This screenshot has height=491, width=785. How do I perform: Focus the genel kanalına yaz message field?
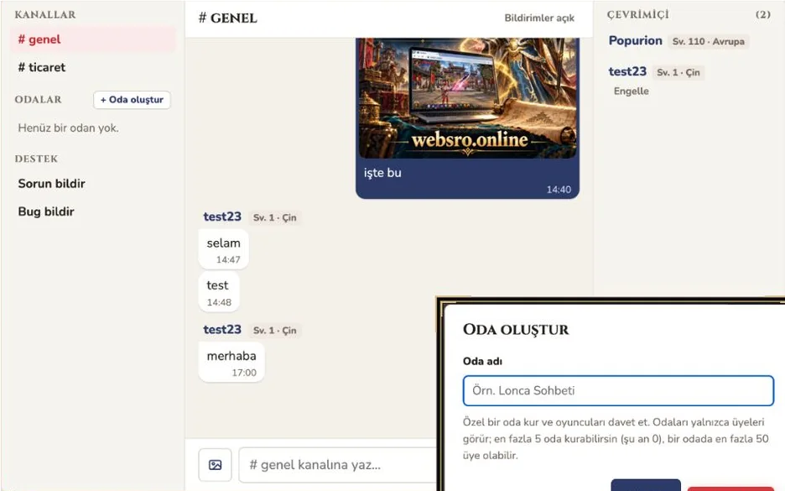[x=339, y=465]
